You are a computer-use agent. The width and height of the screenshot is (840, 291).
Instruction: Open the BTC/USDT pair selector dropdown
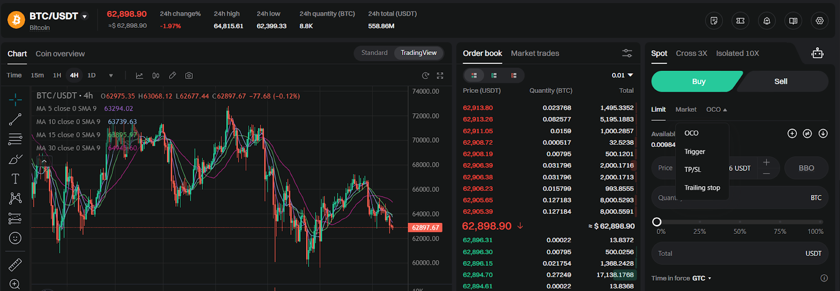point(85,16)
